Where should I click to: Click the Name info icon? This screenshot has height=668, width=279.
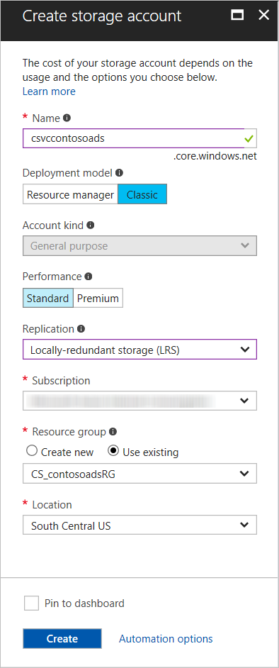[x=67, y=118]
